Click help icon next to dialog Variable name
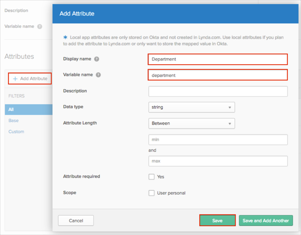This screenshot has width=301, height=235. pyautogui.click(x=98, y=75)
